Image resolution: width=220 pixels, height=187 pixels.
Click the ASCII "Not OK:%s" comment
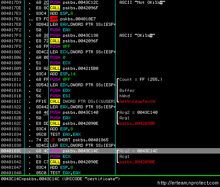(142, 3)
